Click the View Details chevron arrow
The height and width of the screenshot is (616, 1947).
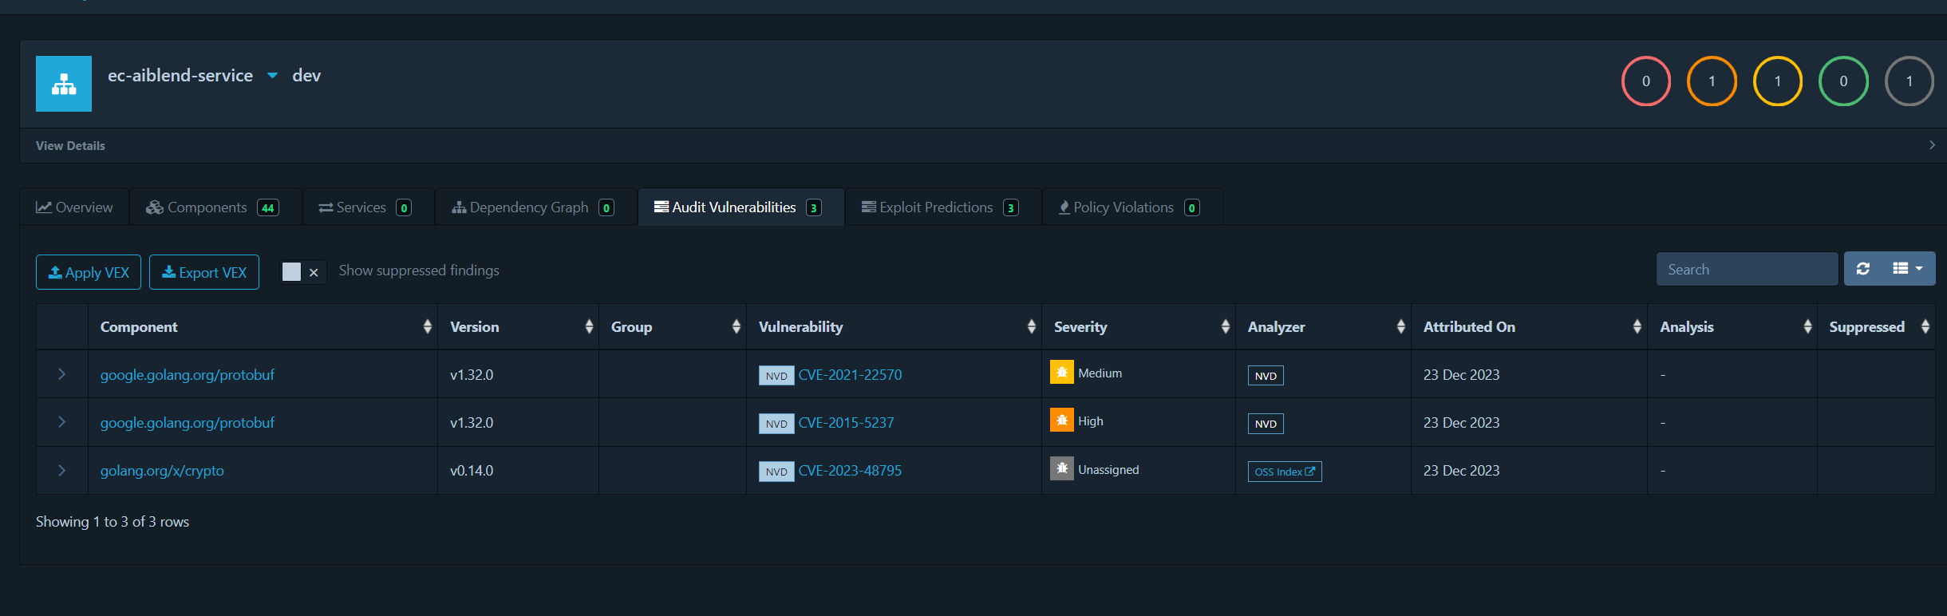pos(1931,145)
